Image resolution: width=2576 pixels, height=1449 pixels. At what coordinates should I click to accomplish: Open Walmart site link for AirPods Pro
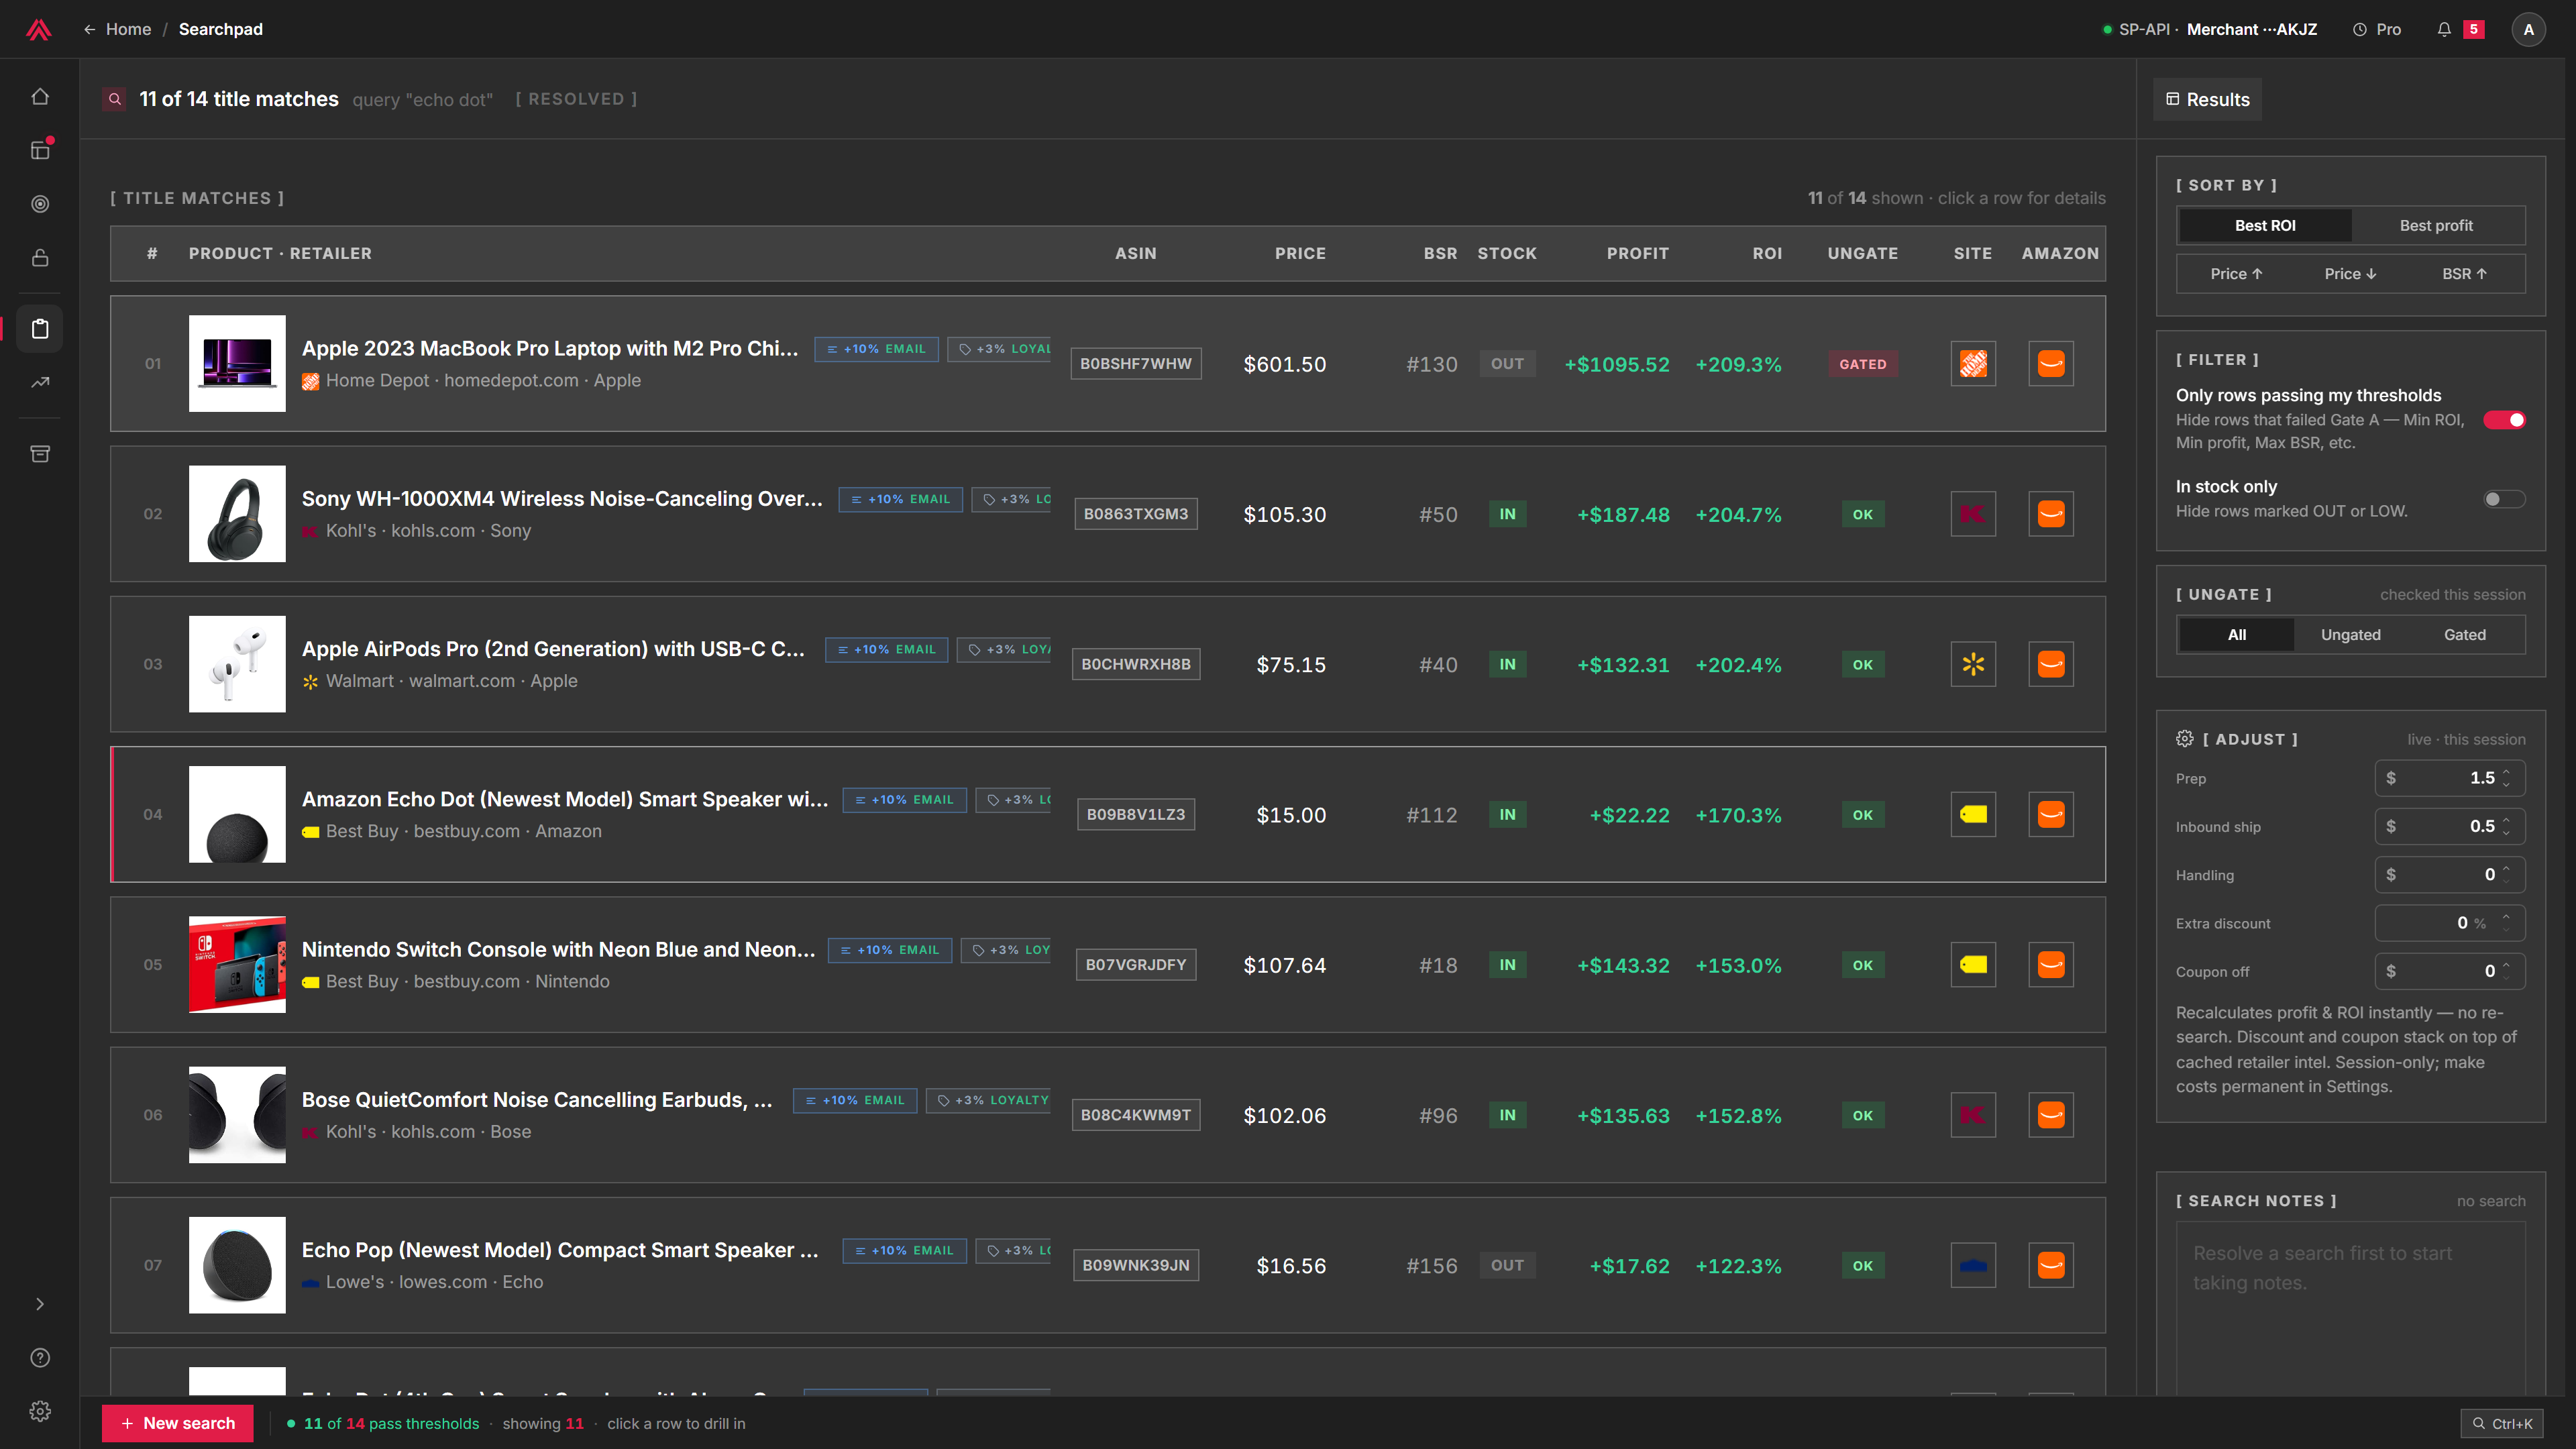pos(1973,664)
